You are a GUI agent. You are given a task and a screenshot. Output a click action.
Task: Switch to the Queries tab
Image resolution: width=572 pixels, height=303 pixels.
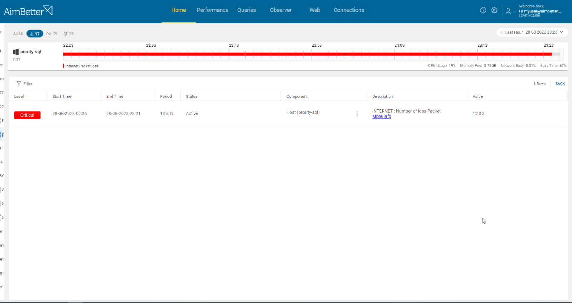tap(247, 10)
